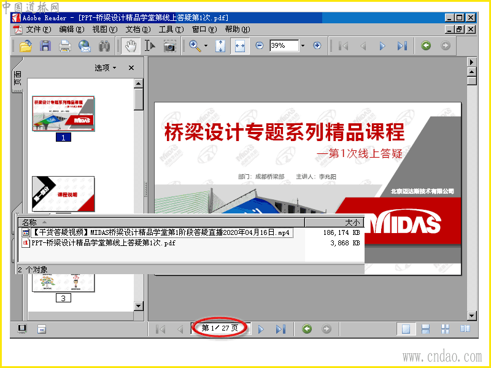Open the 编辑(E) menu

click(72, 29)
